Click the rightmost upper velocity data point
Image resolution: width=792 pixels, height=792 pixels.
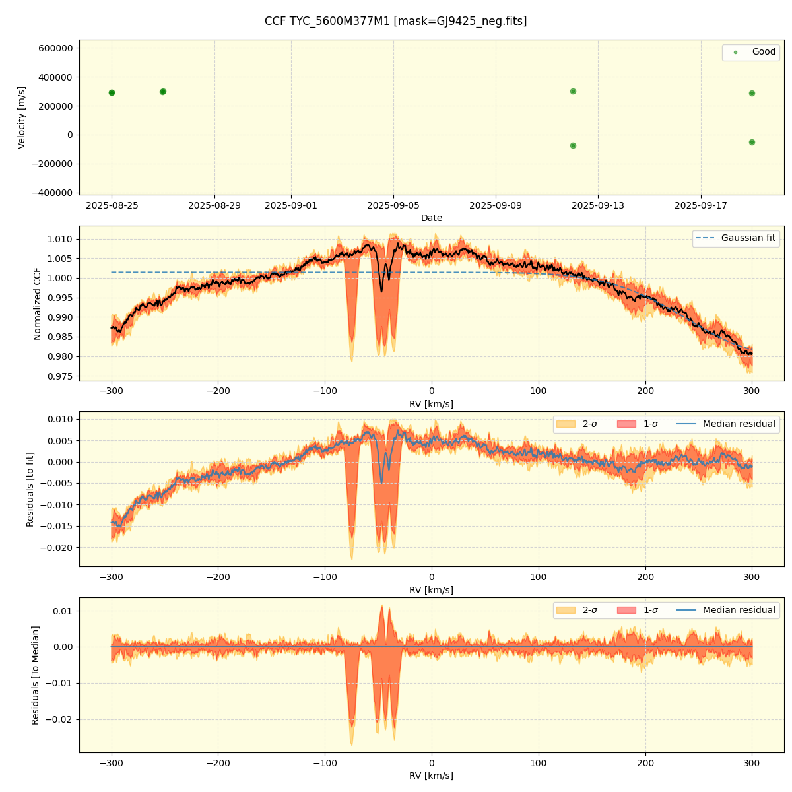click(752, 93)
